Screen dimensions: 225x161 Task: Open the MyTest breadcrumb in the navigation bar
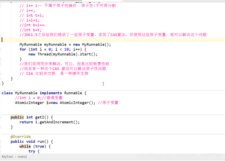point(7,157)
